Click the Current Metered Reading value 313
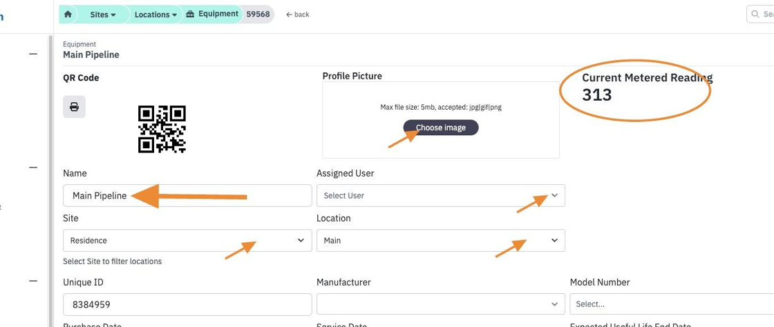This screenshot has width=774, height=327. click(x=597, y=95)
